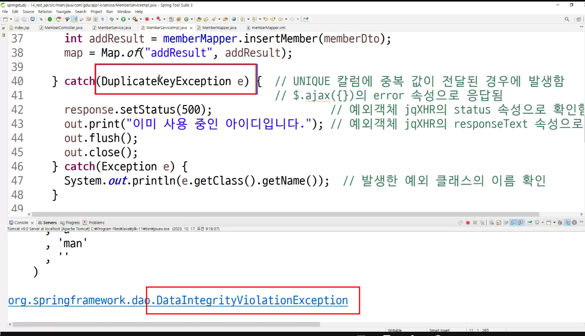
Task: Toggle Show Console on Standard Error
Action: [520, 223]
